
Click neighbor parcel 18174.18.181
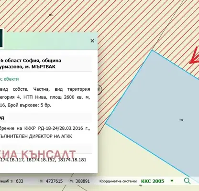72,160
